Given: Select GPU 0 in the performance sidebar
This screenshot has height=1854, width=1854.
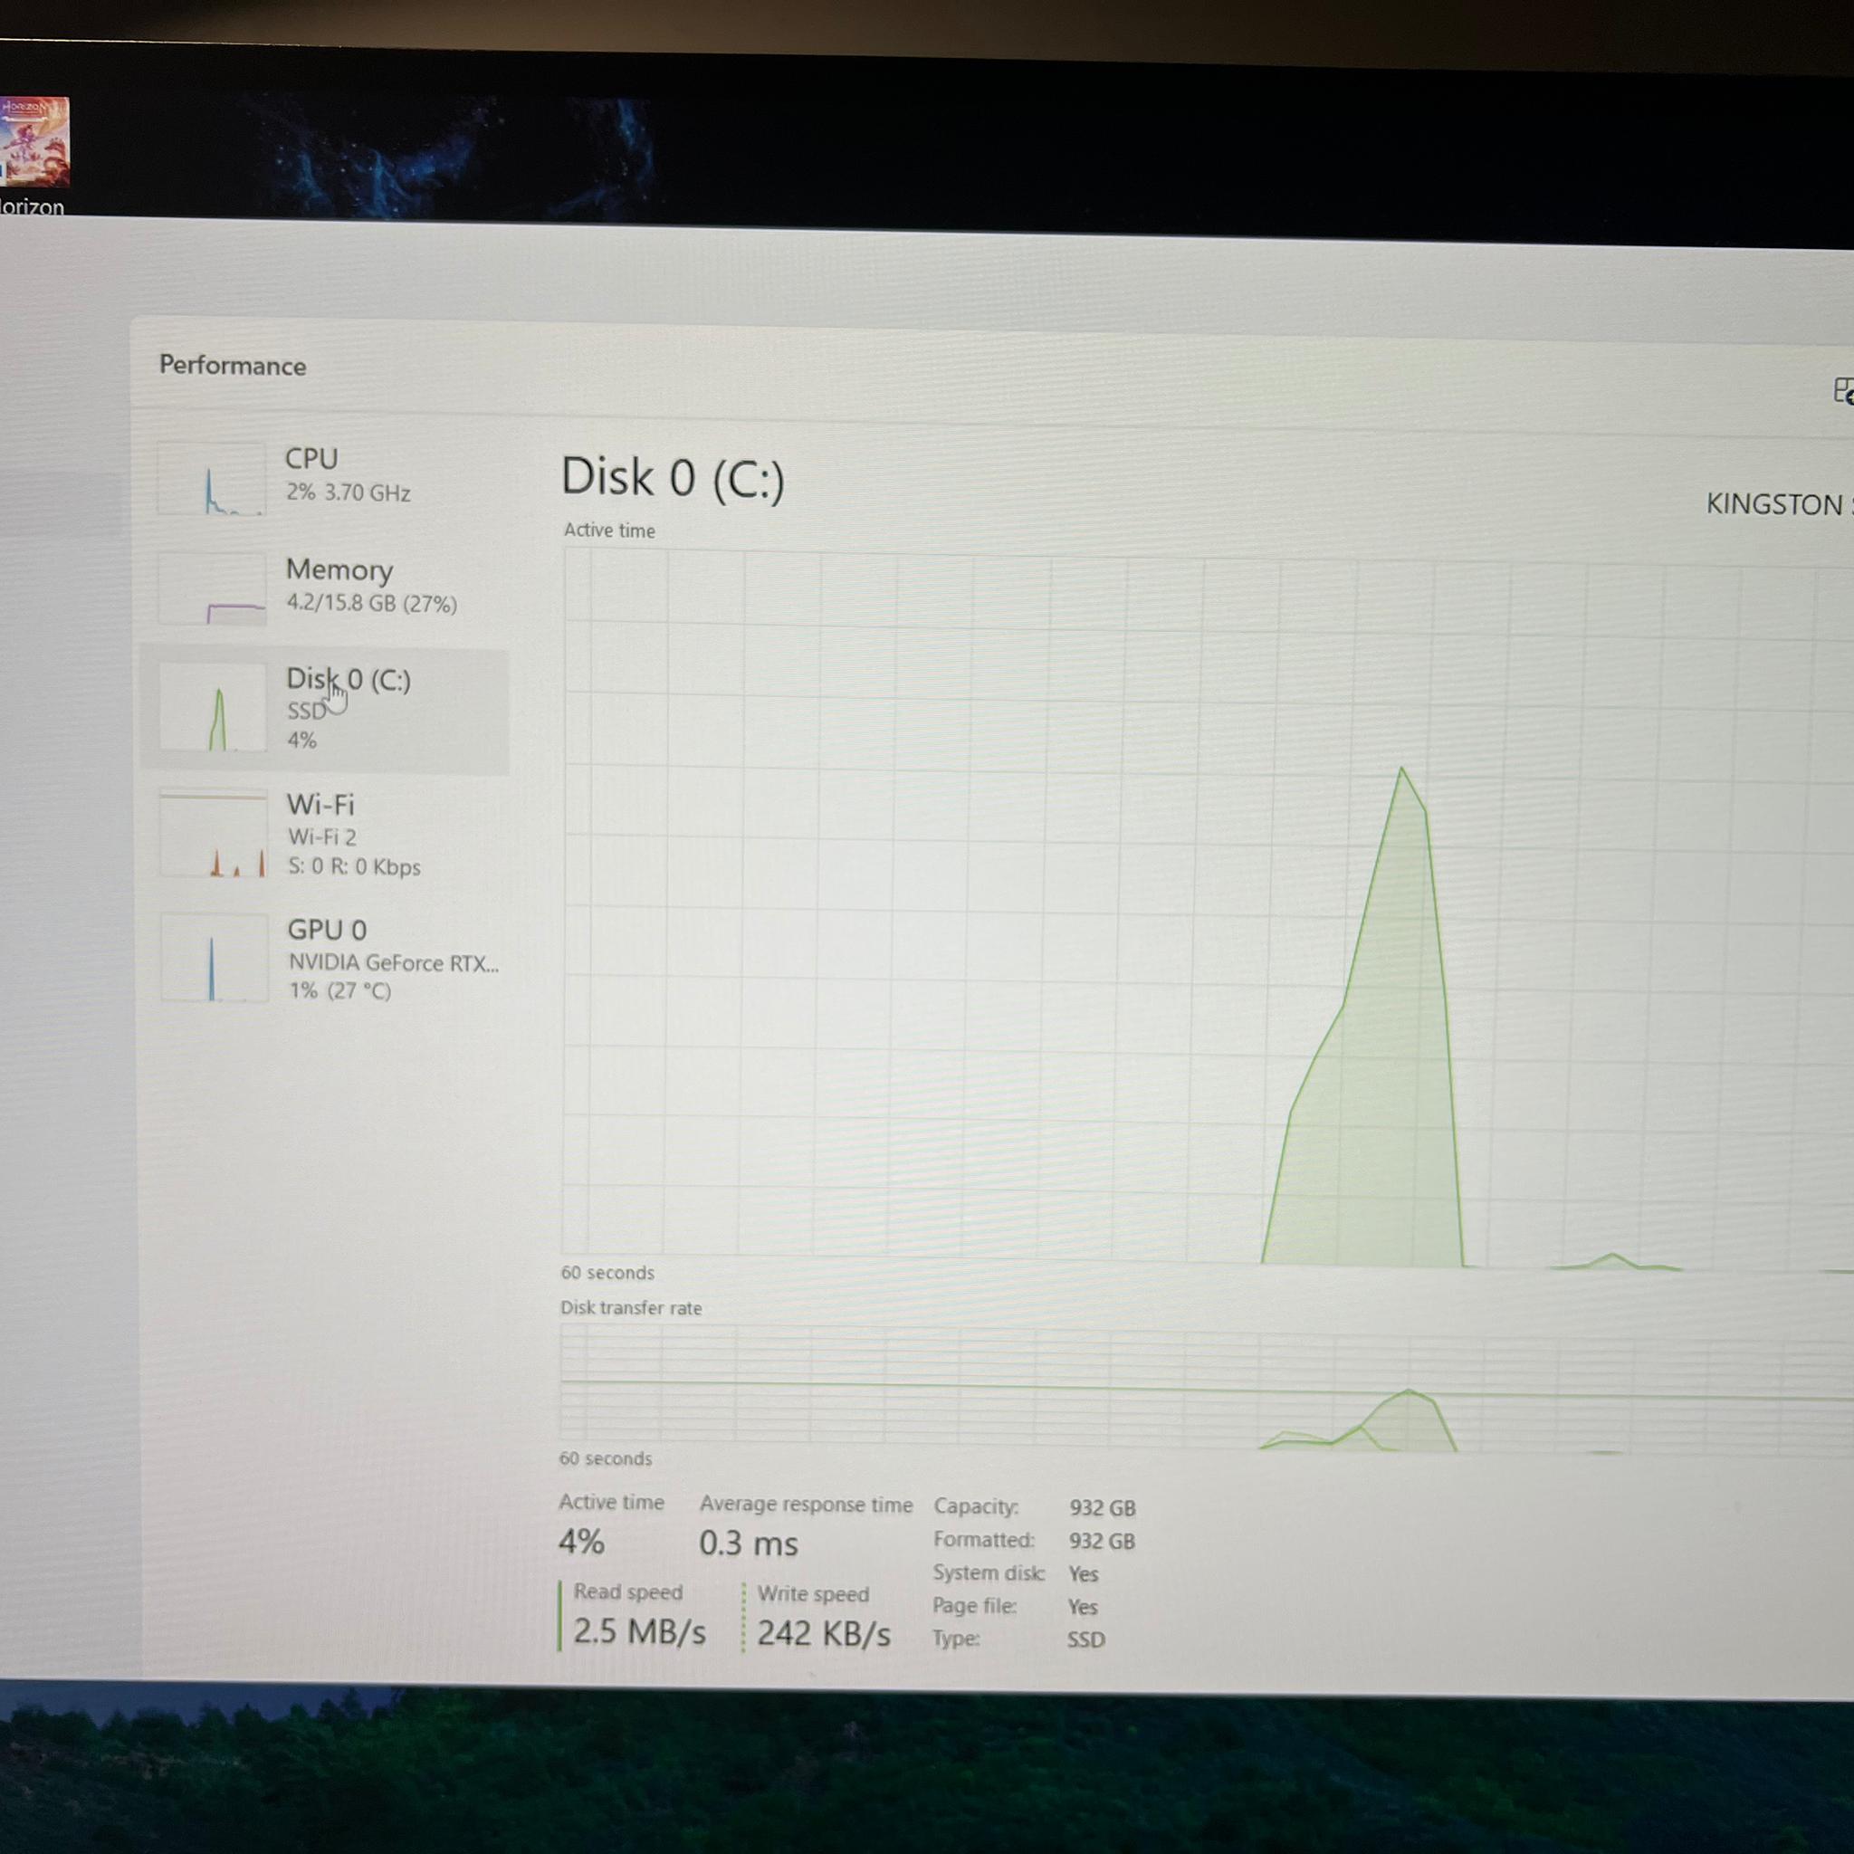Looking at the screenshot, I should click(324, 959).
